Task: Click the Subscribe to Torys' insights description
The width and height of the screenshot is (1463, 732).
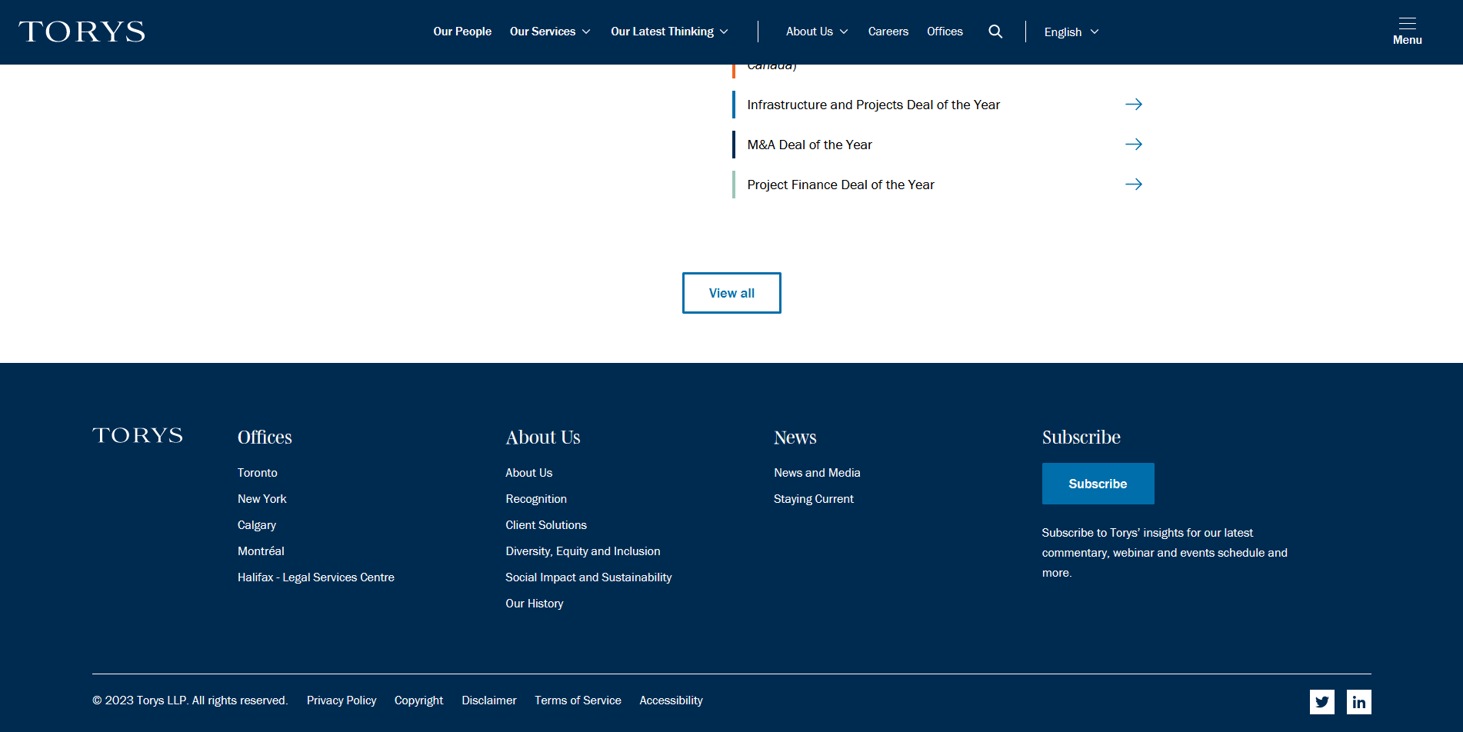Action: (x=1165, y=553)
